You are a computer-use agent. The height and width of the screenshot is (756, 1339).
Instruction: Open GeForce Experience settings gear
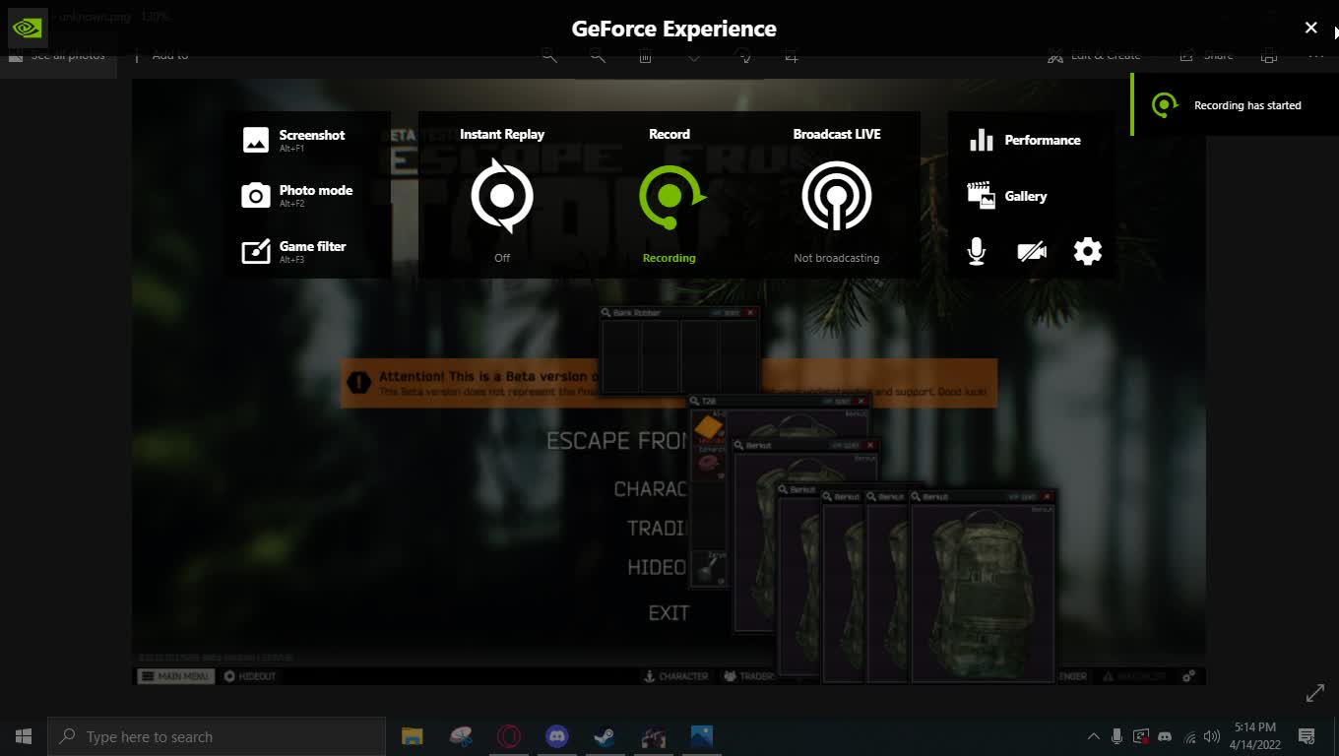(1087, 252)
